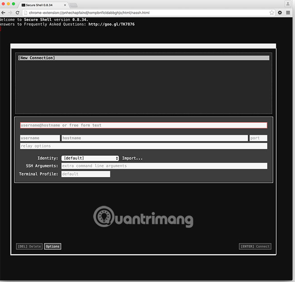Click the Import... identity link

pos(132,158)
